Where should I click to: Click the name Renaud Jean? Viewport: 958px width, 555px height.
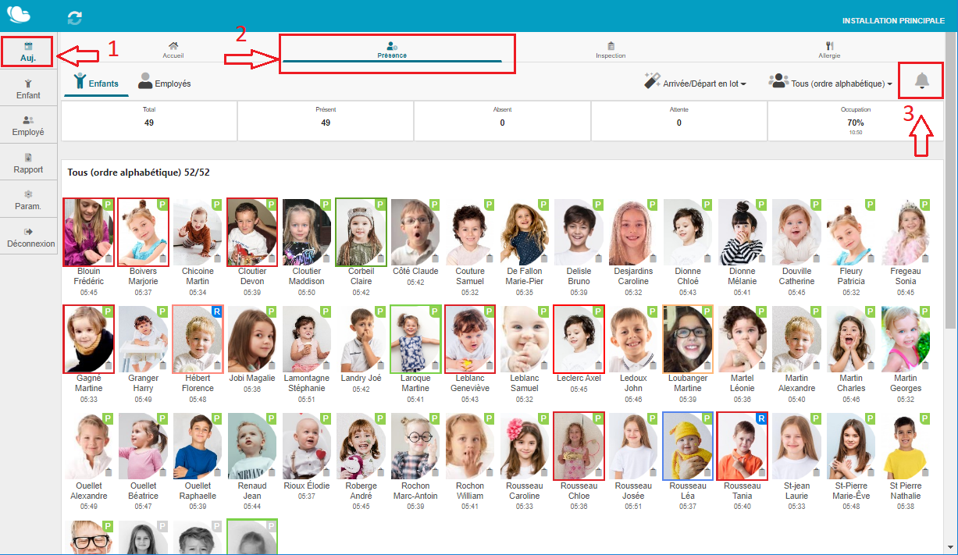(252, 491)
